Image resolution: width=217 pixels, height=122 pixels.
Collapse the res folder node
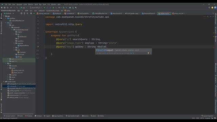coord(6,63)
